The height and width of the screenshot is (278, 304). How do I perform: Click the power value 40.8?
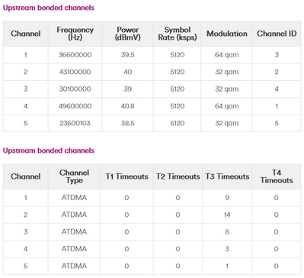[127, 106]
